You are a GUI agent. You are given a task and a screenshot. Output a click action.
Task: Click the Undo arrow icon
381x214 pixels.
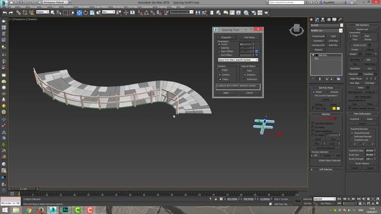[5, 12]
